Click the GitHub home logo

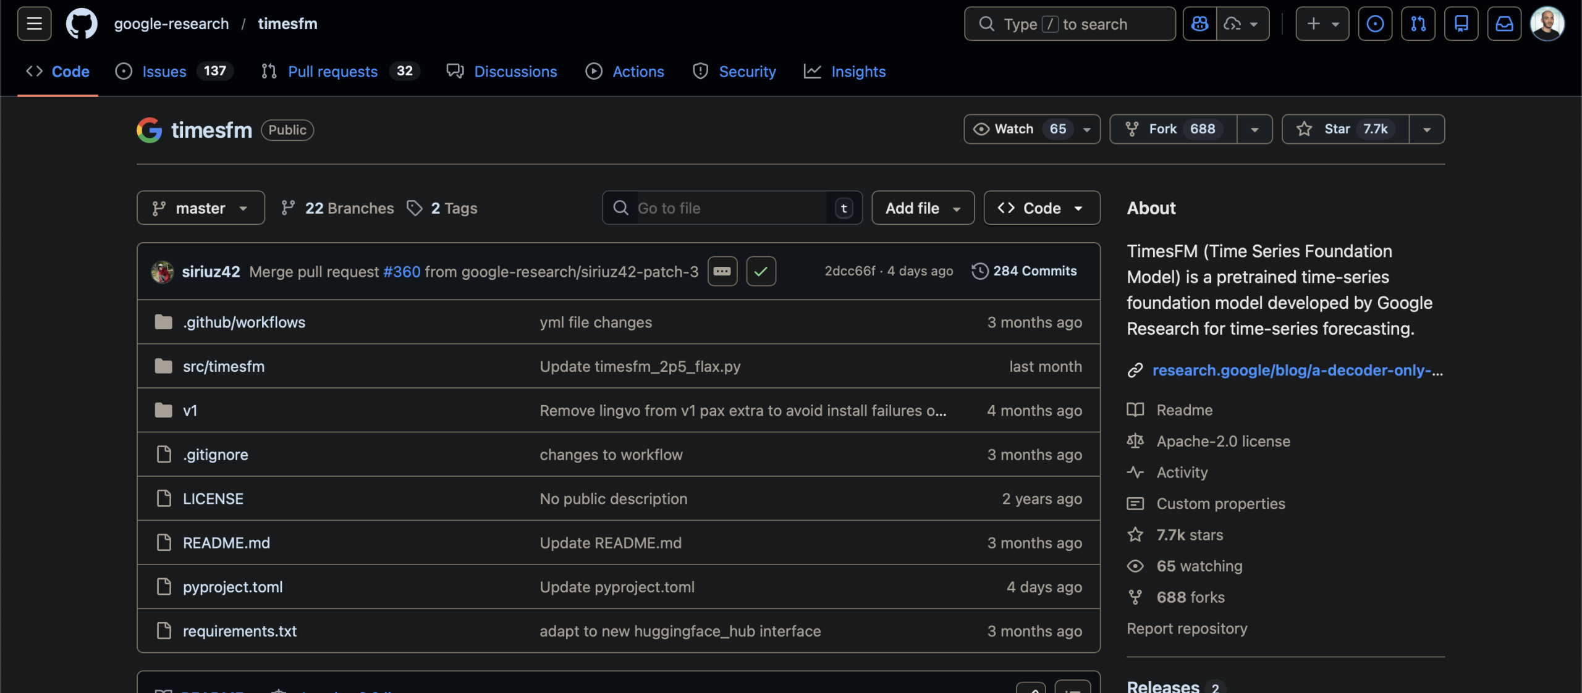[x=82, y=23]
